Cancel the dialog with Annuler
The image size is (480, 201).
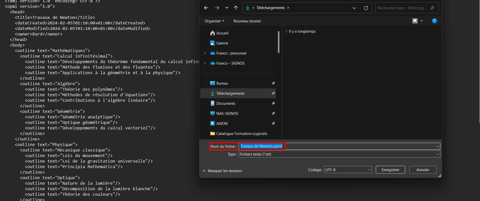click(423, 170)
